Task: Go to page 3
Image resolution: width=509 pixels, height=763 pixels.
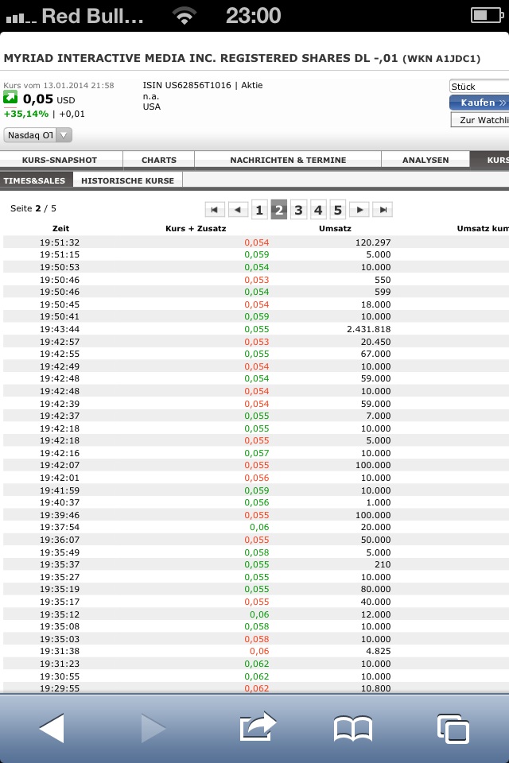Action: (298, 210)
